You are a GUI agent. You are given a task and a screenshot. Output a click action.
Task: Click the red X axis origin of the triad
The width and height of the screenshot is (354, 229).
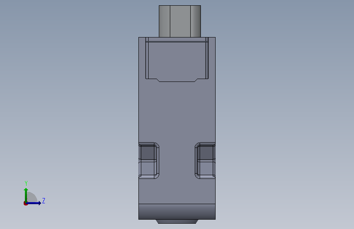25,204
